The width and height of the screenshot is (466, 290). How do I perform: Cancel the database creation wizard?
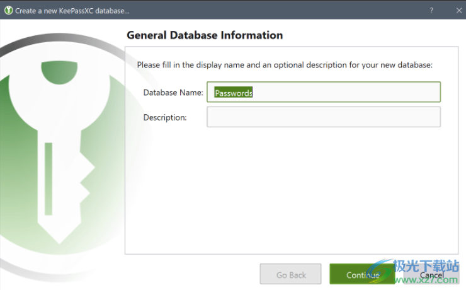click(x=431, y=274)
